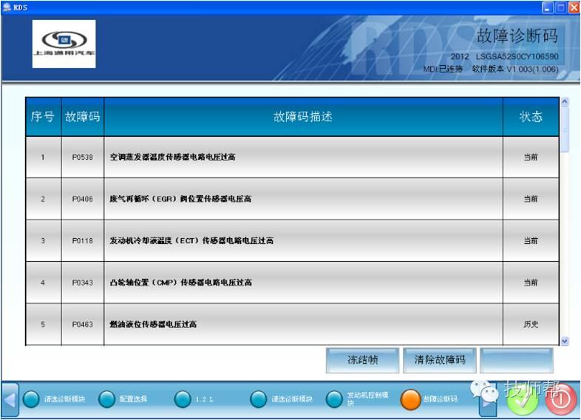Click the ECT 传感器电路电压过高 description
This screenshot has width=581, height=420.
pyautogui.click(x=191, y=241)
